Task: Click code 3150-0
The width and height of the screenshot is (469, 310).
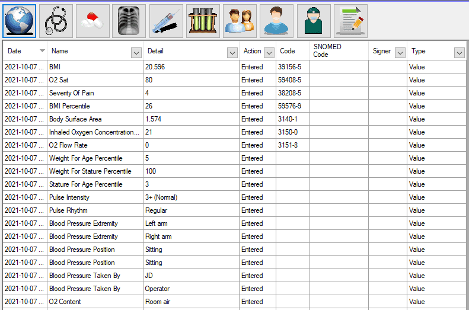Action: pyautogui.click(x=288, y=132)
